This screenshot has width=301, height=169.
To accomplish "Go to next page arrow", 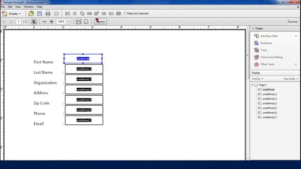I will click(11, 22).
